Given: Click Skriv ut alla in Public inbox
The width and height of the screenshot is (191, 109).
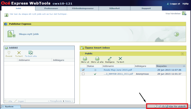Looking at the screenshot, I should point(97,60).
